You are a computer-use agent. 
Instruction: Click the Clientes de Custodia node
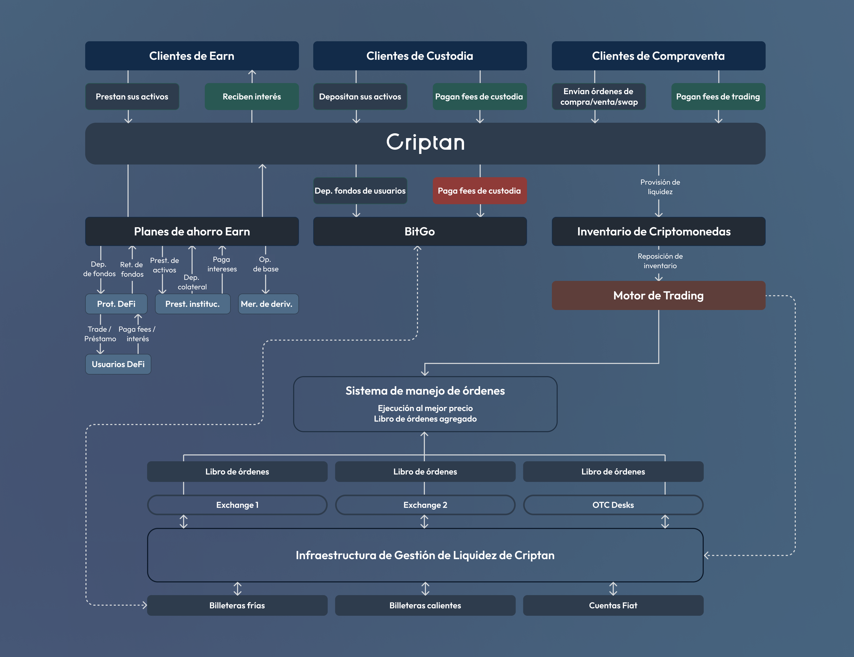tap(420, 56)
